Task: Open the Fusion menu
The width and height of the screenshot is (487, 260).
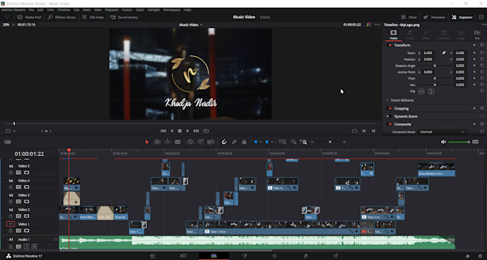Action: click(x=127, y=10)
